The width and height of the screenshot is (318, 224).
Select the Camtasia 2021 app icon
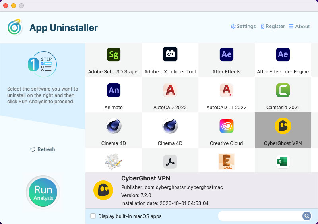tap(283, 90)
